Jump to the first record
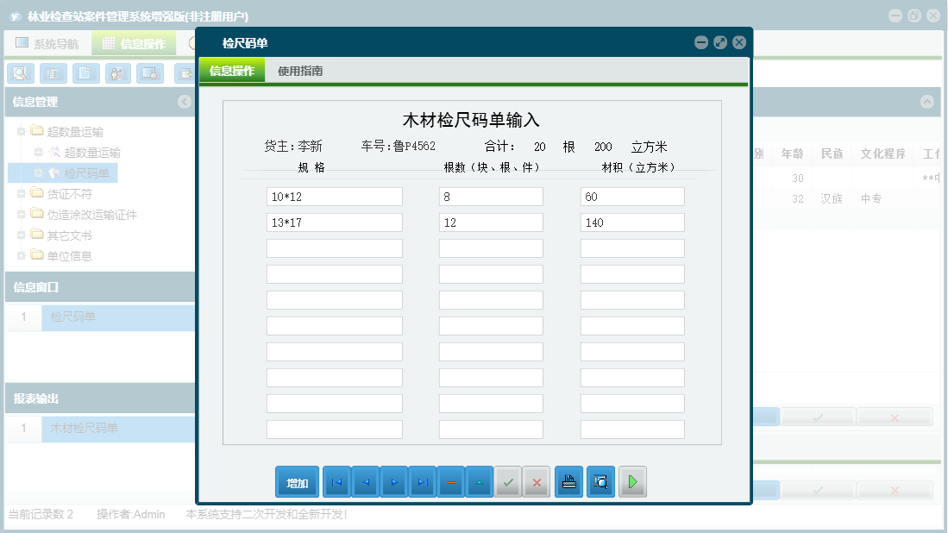 (x=336, y=481)
